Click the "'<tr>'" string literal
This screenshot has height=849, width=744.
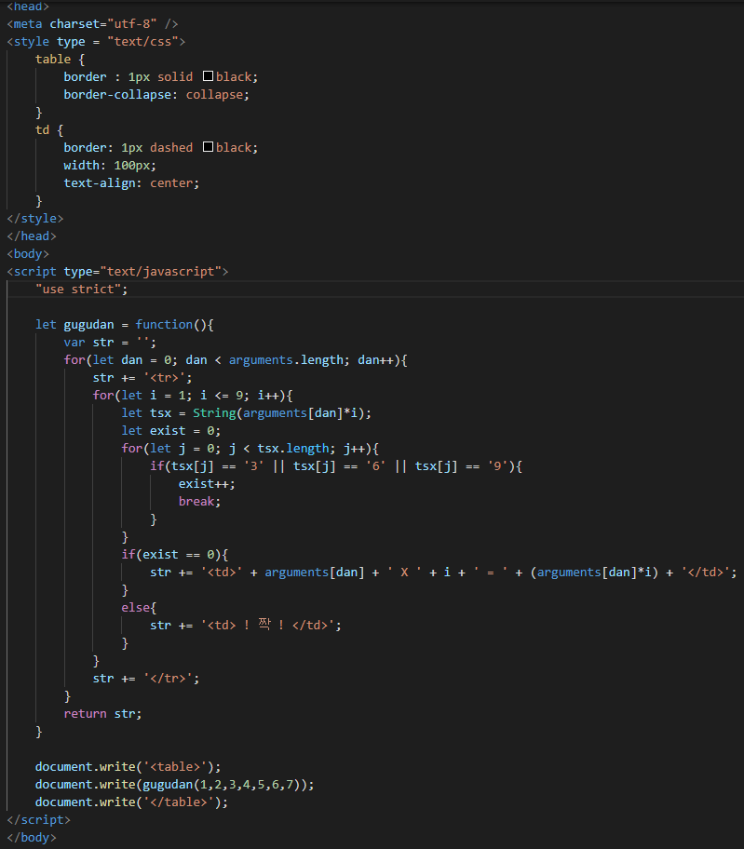164,377
